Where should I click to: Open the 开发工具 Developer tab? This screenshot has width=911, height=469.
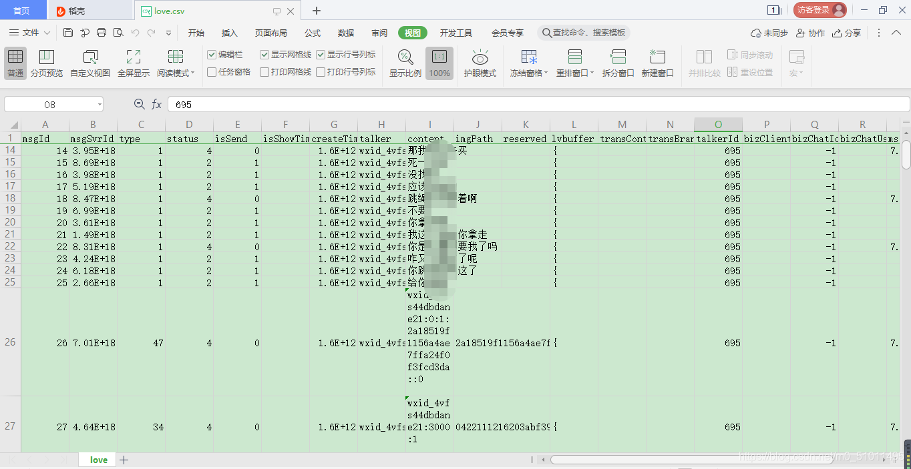[x=456, y=33]
